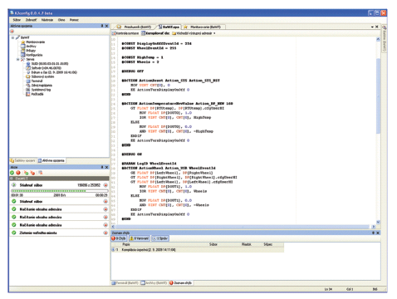Click clear-all-actions icon in Akcie toolbar
Viewport: 397px width, 299px height.
(x=41, y=173)
